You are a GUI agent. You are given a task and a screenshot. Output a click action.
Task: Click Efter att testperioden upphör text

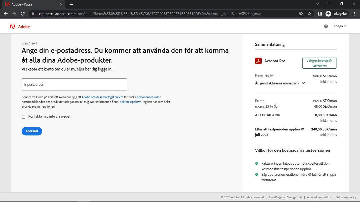click(280, 132)
